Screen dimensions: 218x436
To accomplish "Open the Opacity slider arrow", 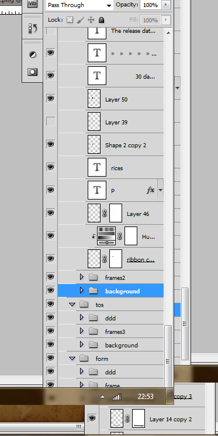I will [166, 5].
